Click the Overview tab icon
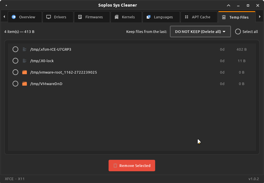This screenshot has width=264, height=183. [x=14, y=17]
